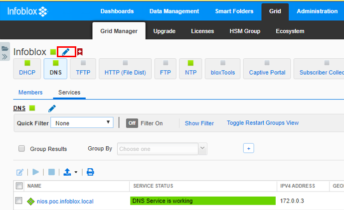This screenshot has width=344, height=210.
Task: Click the Start service play icon
Action: (35, 172)
